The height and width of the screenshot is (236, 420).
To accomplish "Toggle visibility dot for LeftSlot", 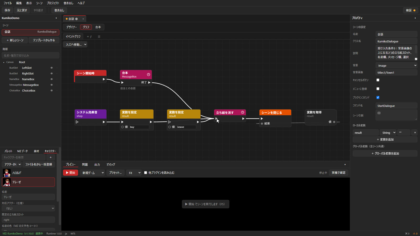I will (51, 68).
